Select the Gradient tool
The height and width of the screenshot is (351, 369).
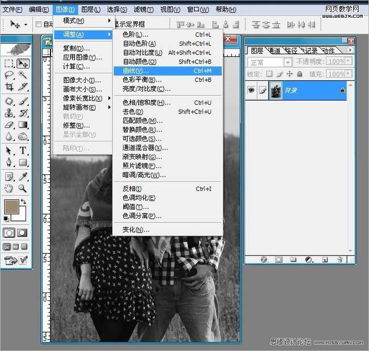23,125
